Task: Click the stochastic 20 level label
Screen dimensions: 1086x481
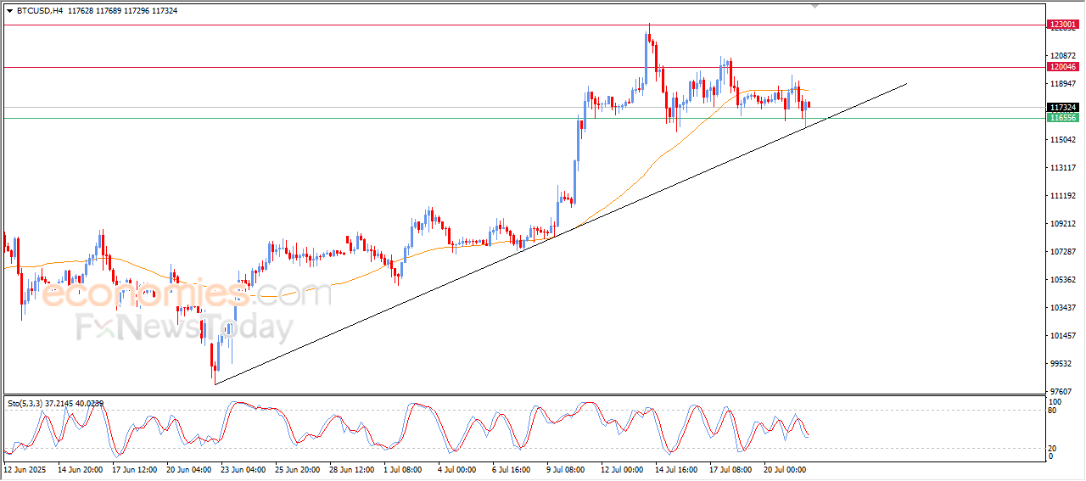Action: coord(1053,448)
